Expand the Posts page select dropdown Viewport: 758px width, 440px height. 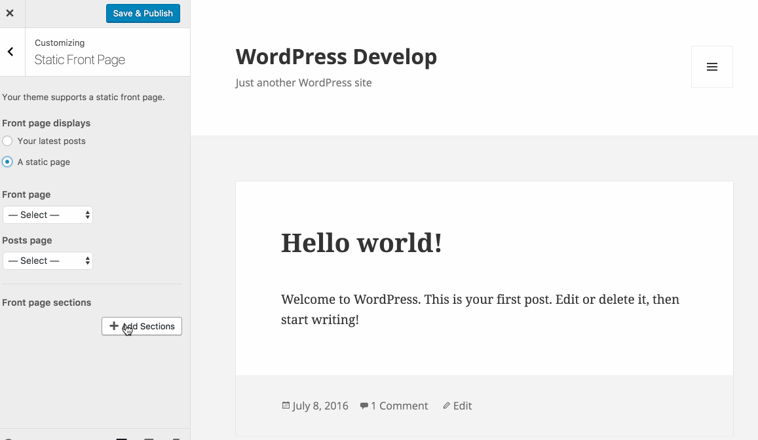pos(48,261)
